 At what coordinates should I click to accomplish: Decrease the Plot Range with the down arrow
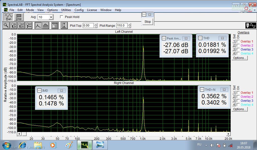(130, 27)
